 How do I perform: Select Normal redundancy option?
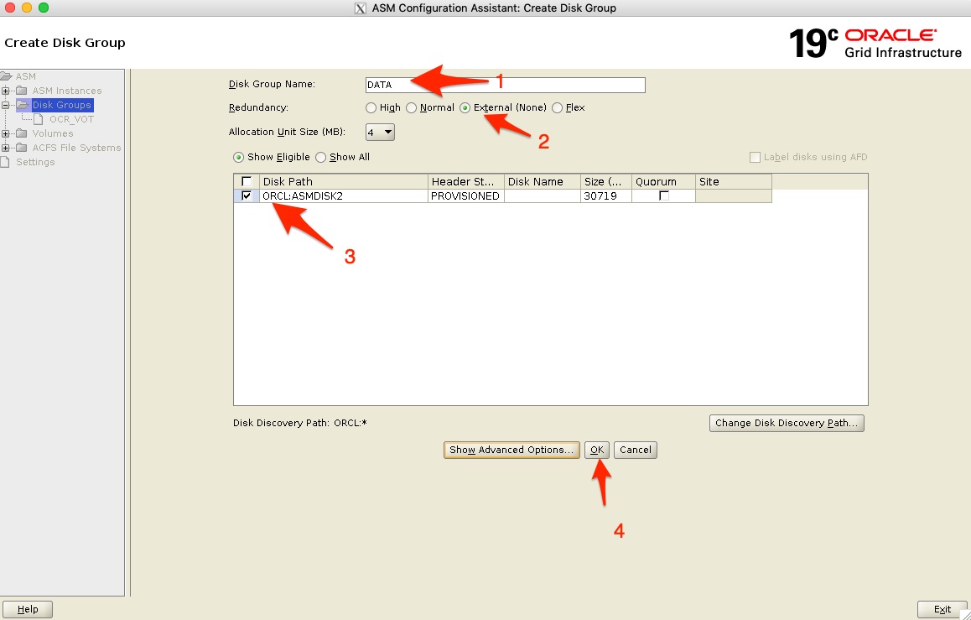click(x=411, y=107)
